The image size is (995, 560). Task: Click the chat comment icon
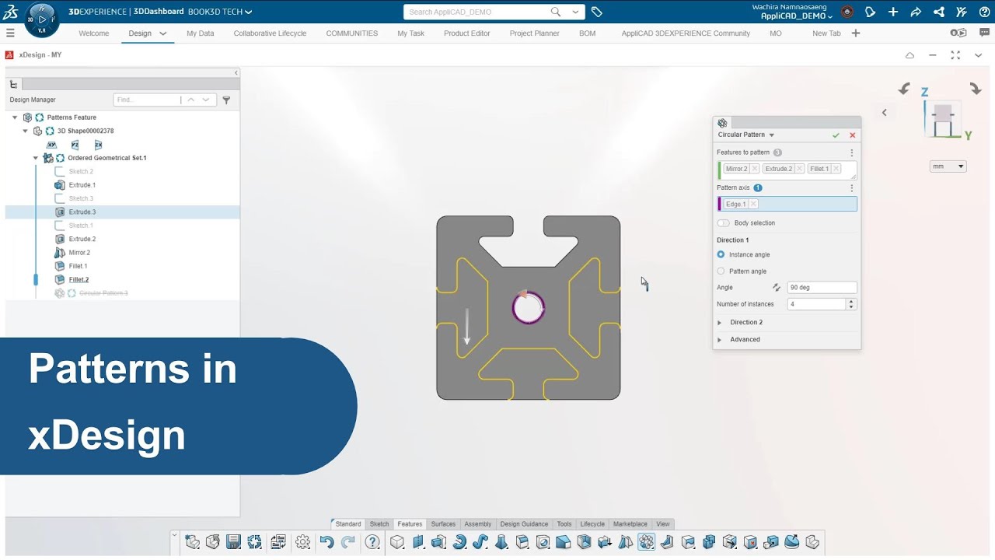(x=983, y=33)
